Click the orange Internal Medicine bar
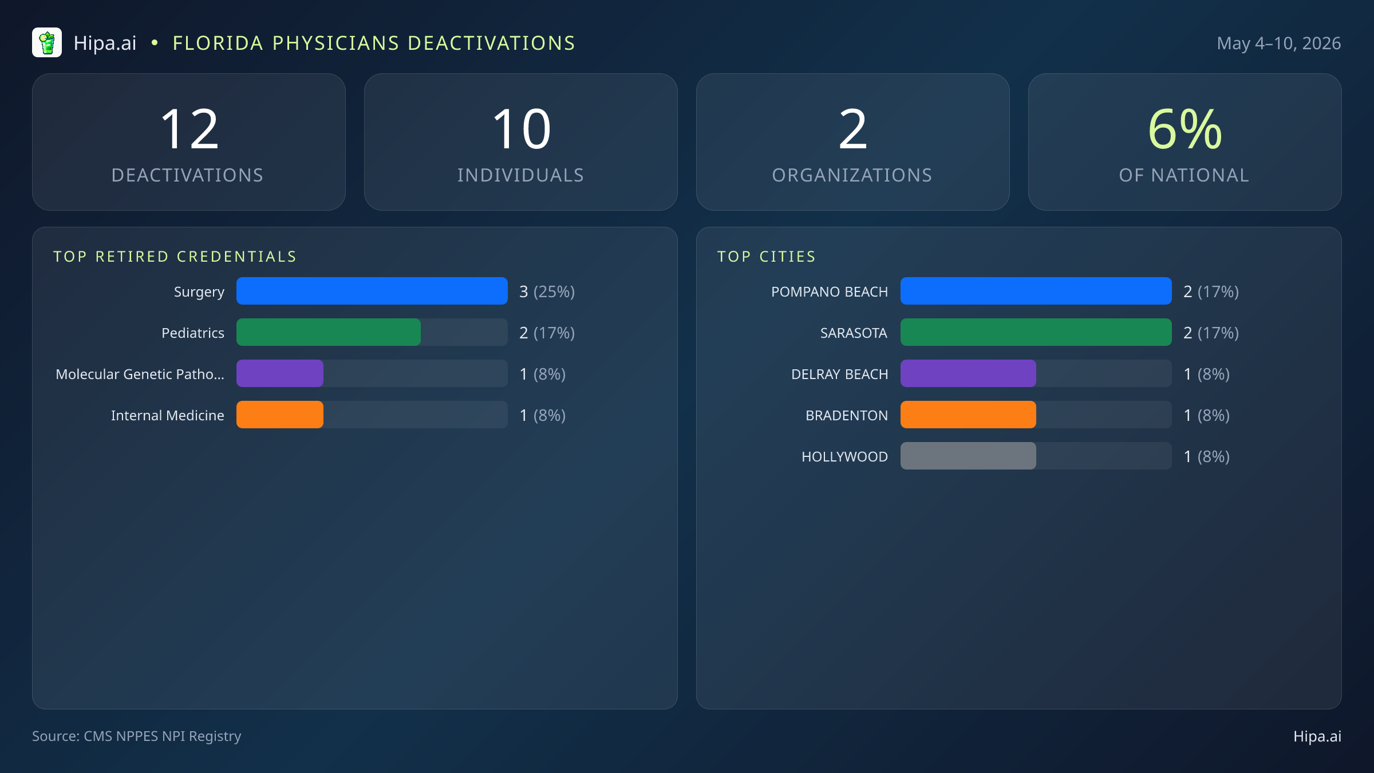Screen dimensions: 1374x773 280,415
